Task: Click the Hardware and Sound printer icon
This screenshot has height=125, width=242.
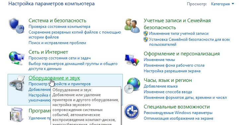Action: (17, 83)
